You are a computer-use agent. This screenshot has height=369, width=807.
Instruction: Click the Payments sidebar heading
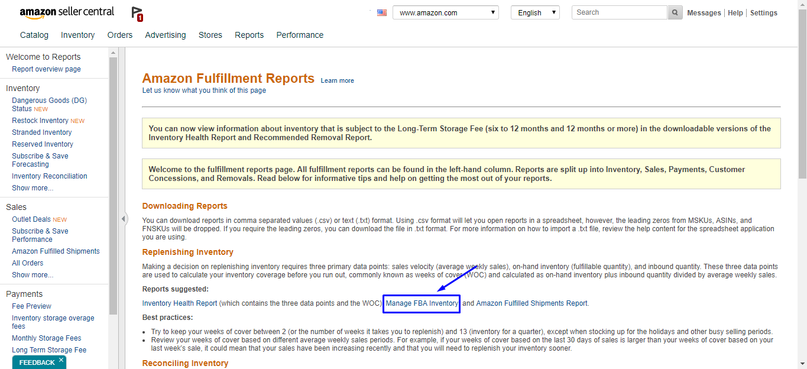(x=24, y=294)
